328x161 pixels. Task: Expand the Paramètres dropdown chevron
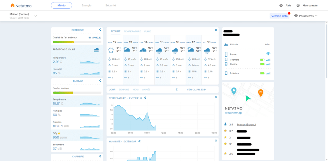(316, 16)
